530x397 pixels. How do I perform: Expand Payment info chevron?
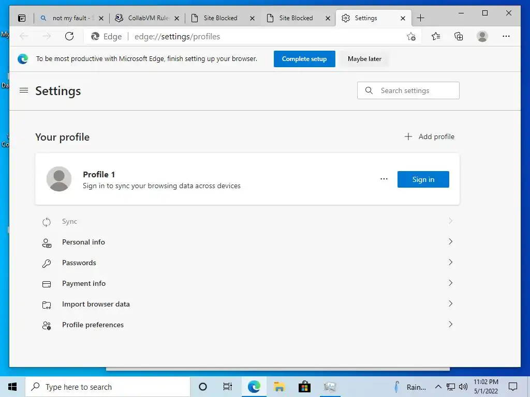click(450, 283)
